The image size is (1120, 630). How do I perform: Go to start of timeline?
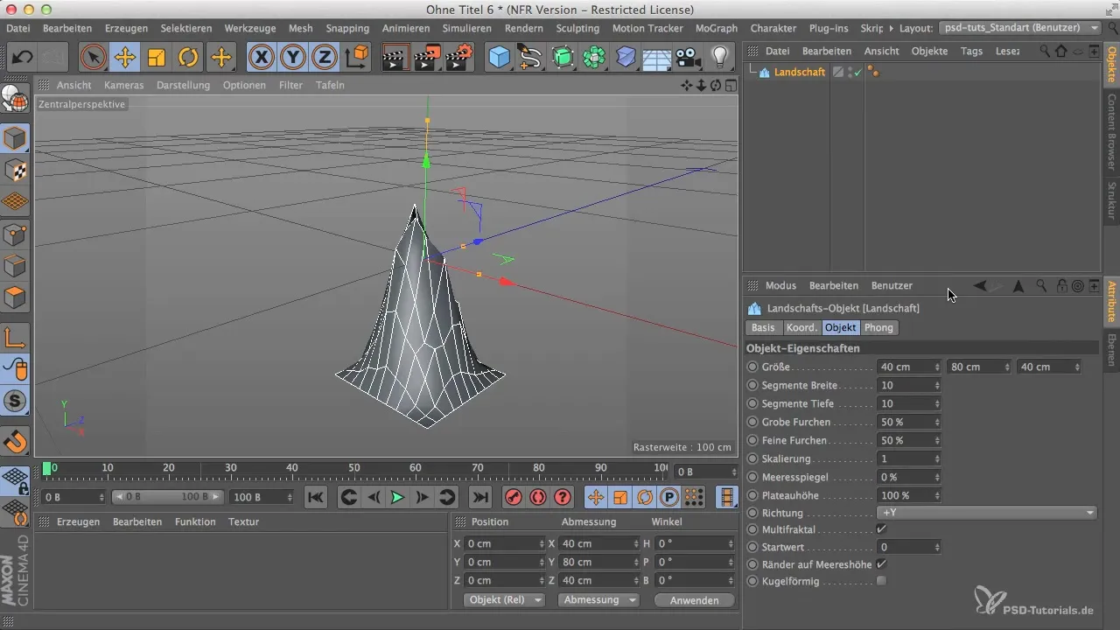pyautogui.click(x=316, y=497)
